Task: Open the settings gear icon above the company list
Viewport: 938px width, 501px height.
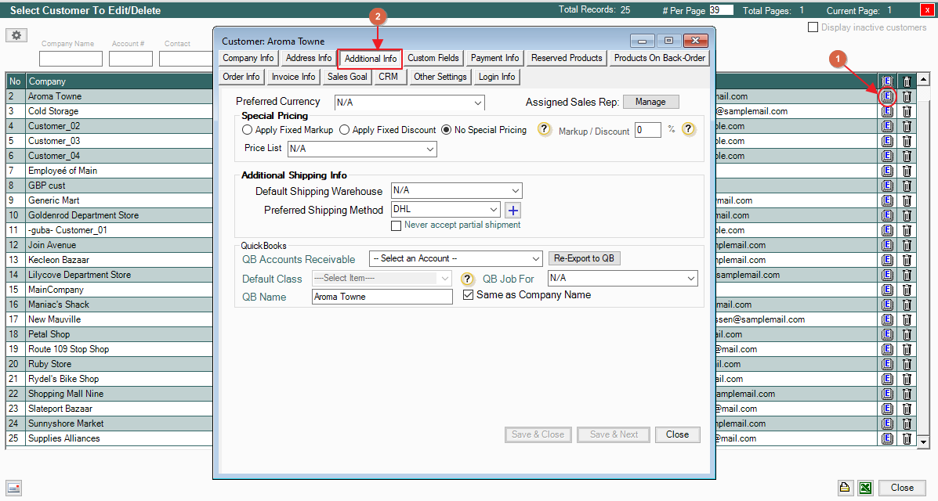Action: pos(16,35)
